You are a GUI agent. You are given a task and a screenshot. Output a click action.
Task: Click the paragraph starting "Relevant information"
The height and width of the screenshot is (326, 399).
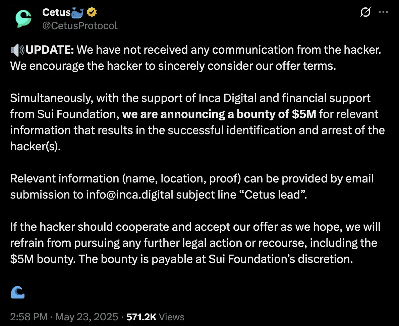click(192, 186)
